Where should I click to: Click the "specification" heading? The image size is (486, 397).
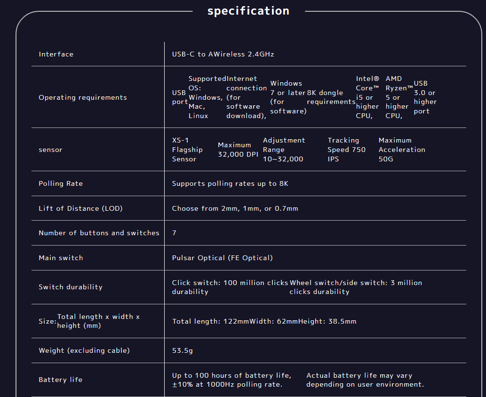(248, 11)
